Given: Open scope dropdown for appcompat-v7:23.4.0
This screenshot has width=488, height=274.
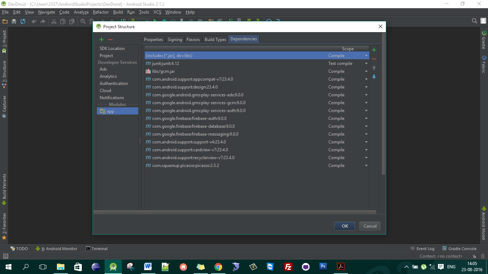Looking at the screenshot, I should tap(366, 79).
